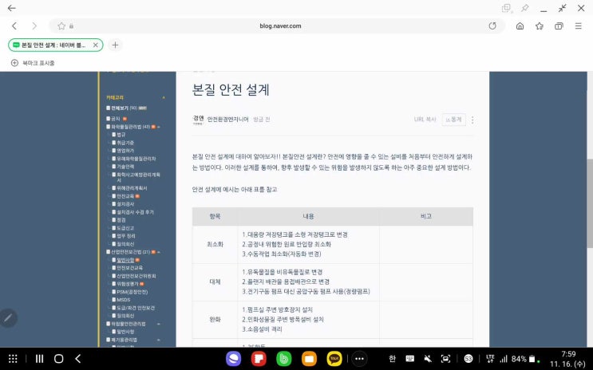This screenshot has height=370, width=593.
Task: Open the 법규 subcategory
Action: coord(121,135)
